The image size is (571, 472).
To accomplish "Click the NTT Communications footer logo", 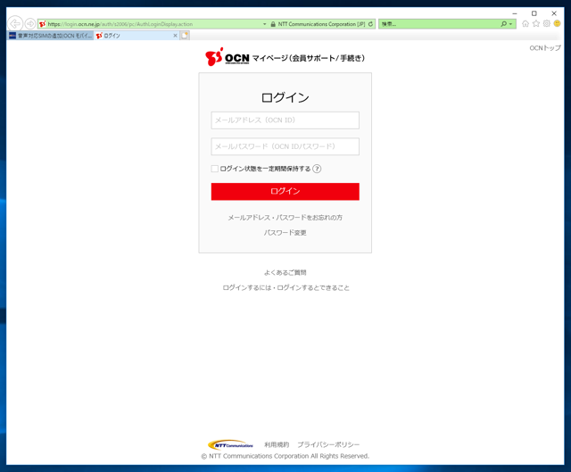I will click(x=230, y=444).
